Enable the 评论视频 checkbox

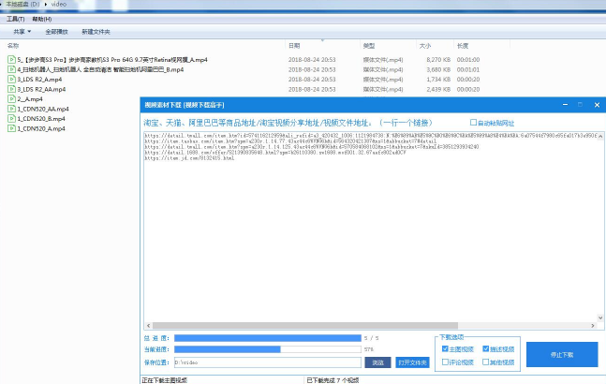tap(443, 361)
